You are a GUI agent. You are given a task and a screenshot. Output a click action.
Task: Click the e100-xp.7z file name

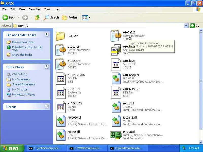click(75, 104)
